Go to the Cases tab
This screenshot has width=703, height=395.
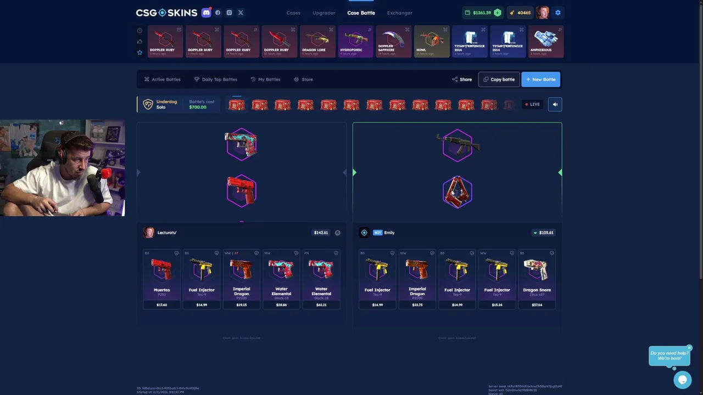pos(293,13)
